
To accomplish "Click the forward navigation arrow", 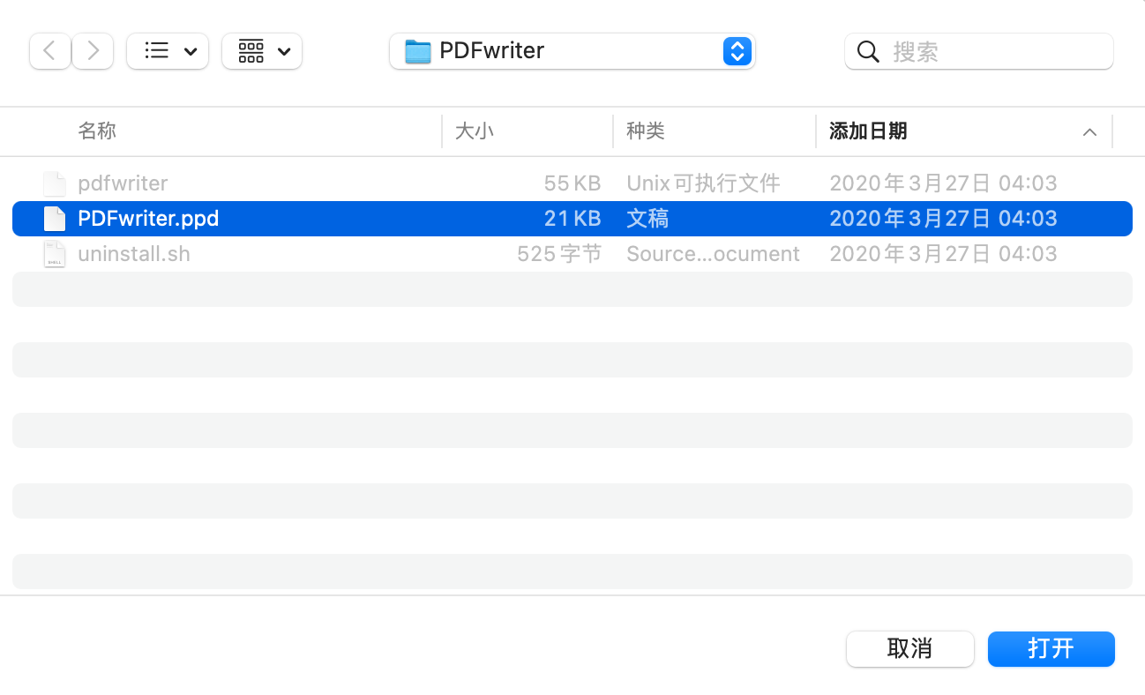I will click(93, 51).
